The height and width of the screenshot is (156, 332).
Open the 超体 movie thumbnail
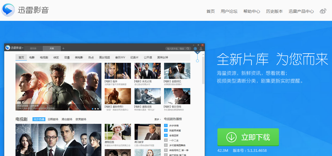(x=118, y=71)
